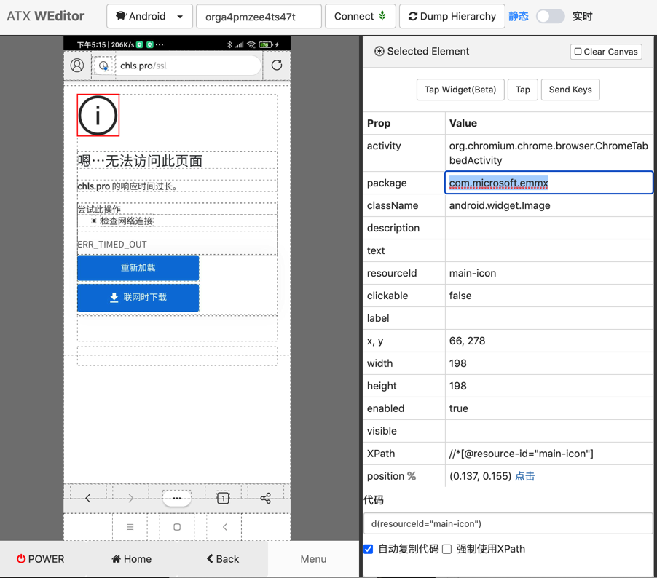Click the 点击 link in position row
This screenshot has height=578, width=657.
[x=524, y=476]
